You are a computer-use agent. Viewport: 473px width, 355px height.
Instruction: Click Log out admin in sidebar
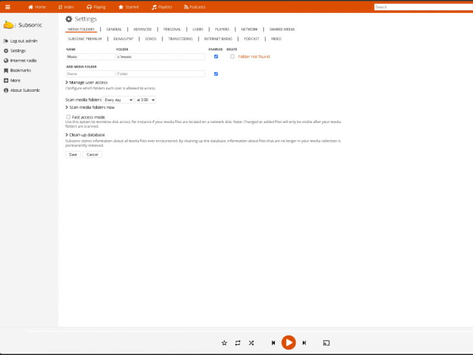pos(21,41)
